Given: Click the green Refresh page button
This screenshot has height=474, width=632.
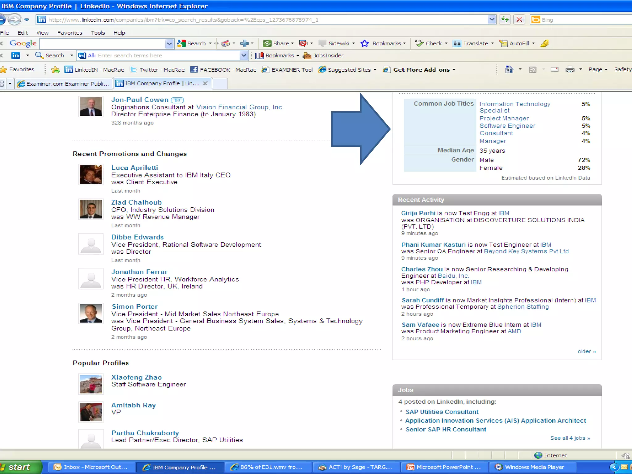Looking at the screenshot, I should click(x=505, y=20).
